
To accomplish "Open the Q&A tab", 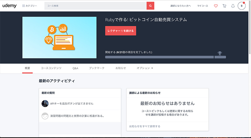I will (x=75, y=68).
